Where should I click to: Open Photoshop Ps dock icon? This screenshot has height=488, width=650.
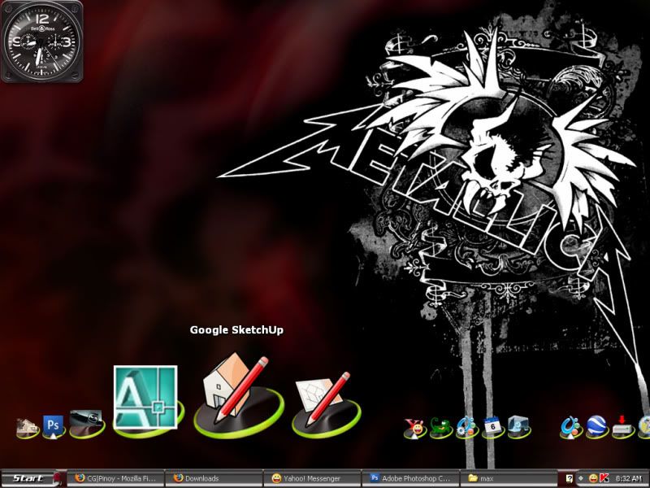(x=54, y=426)
